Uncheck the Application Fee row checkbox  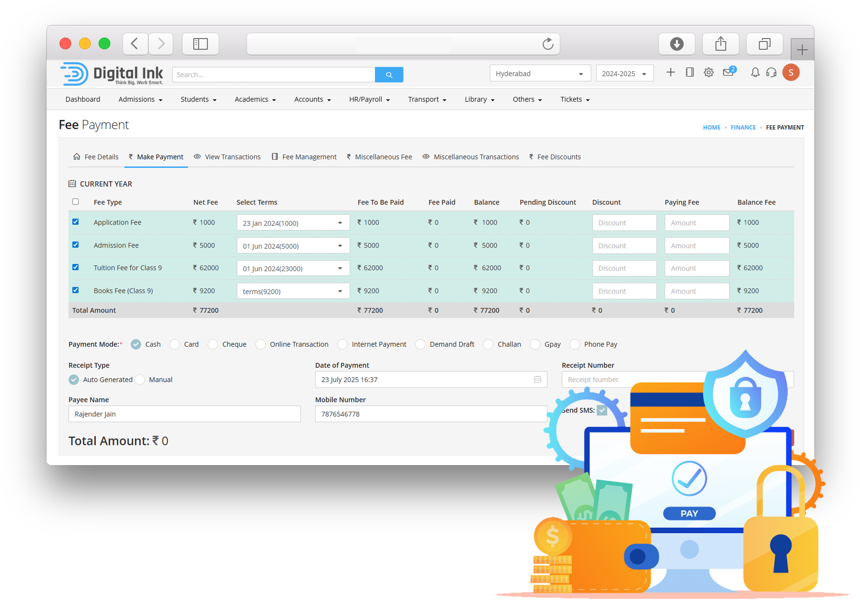coord(75,222)
